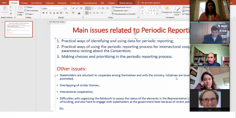Switch to the Переходы tab
This screenshot has height=118, width=236.
click(x=50, y=3)
